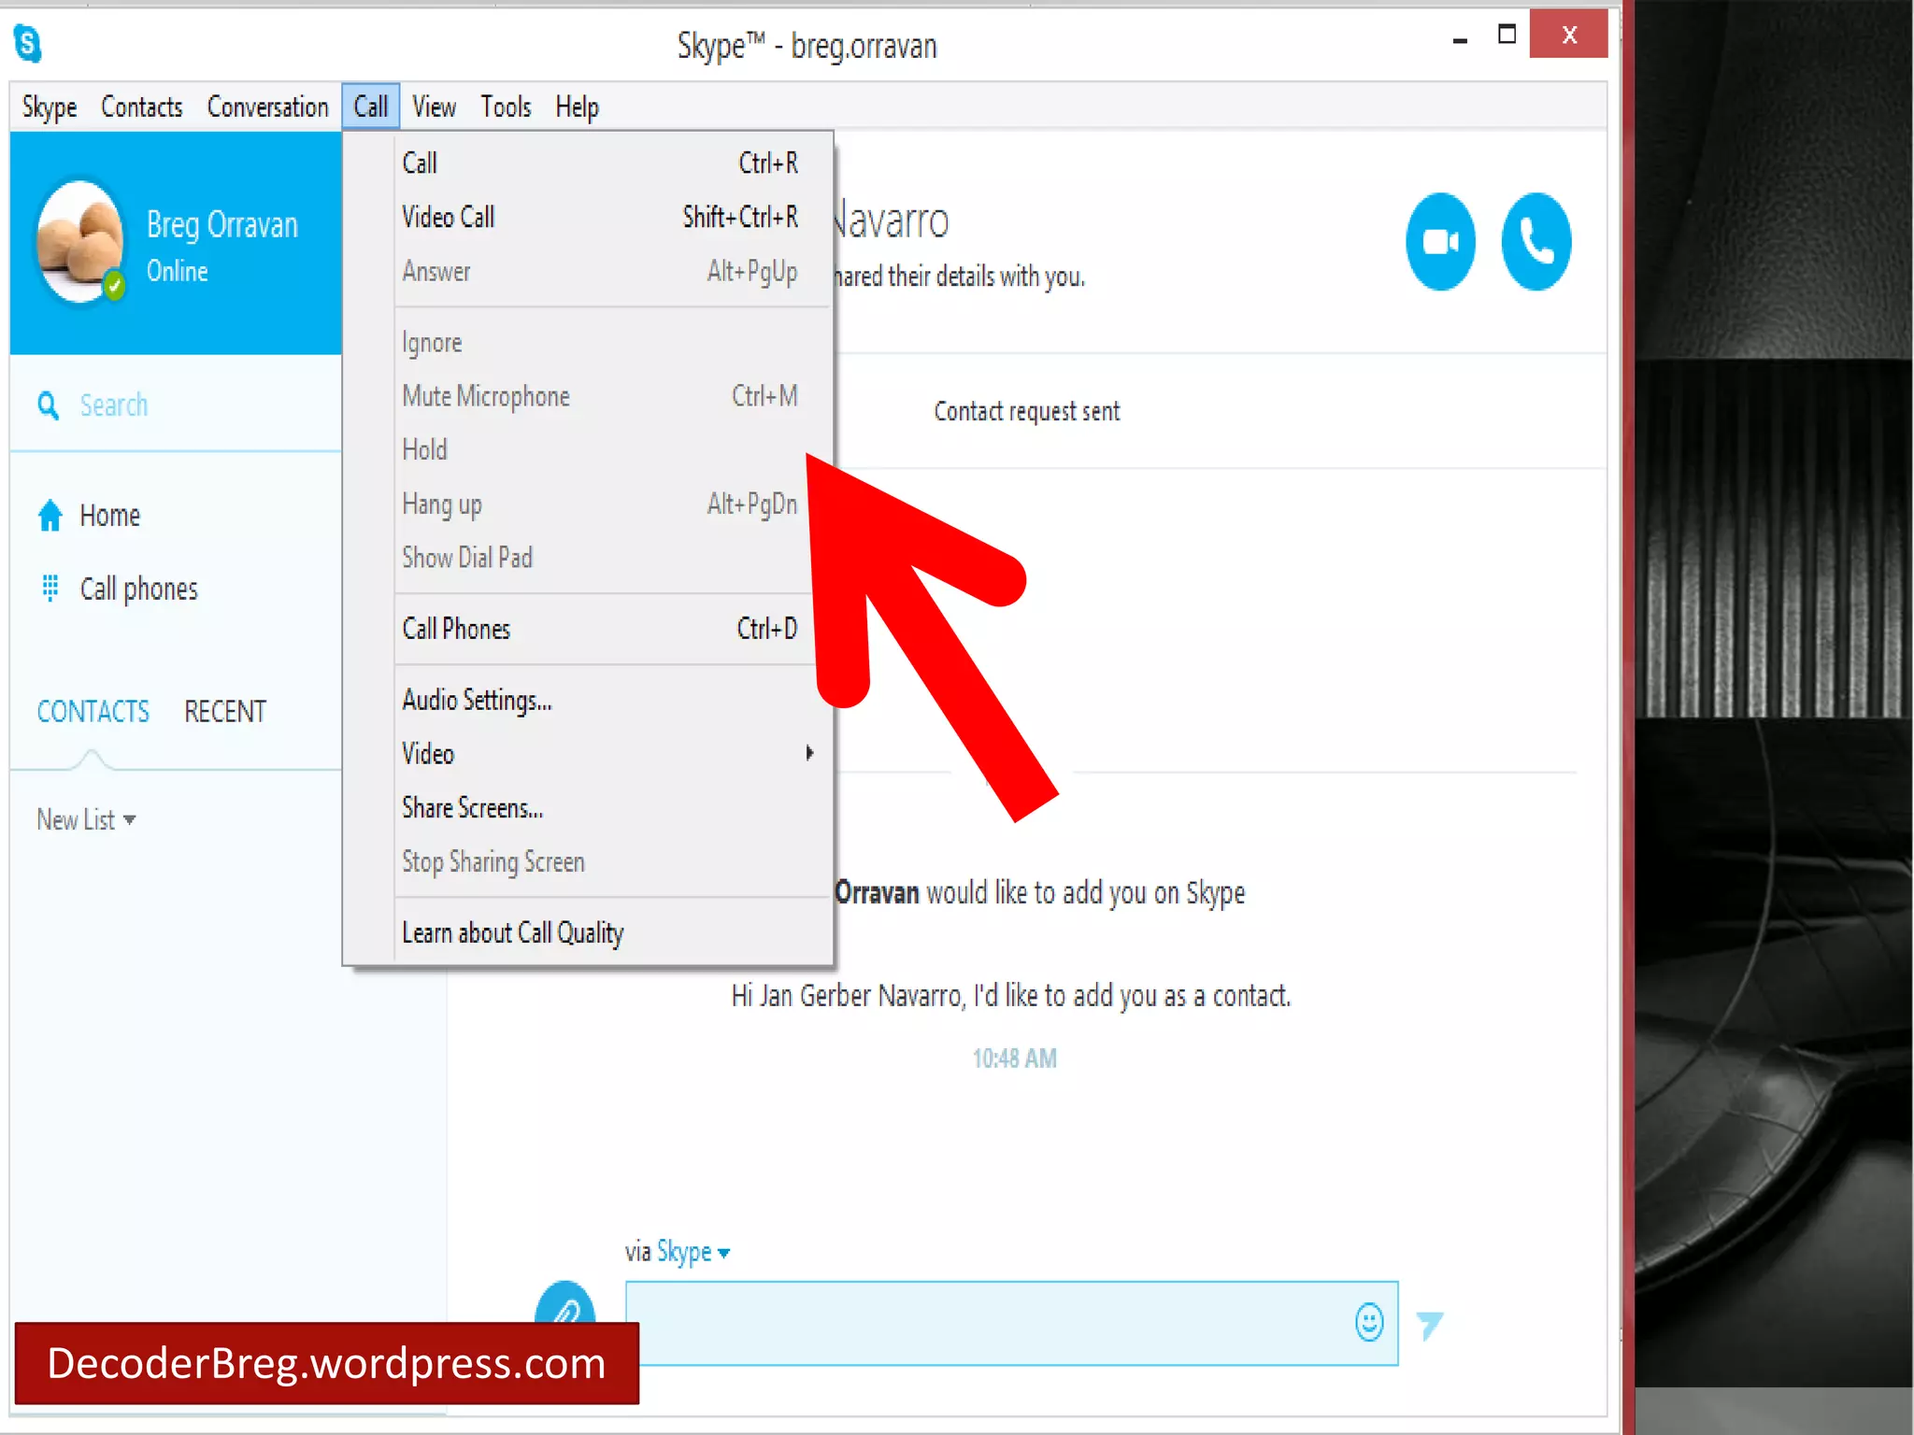
Task: Minimize the Skype window
Action: (1460, 40)
